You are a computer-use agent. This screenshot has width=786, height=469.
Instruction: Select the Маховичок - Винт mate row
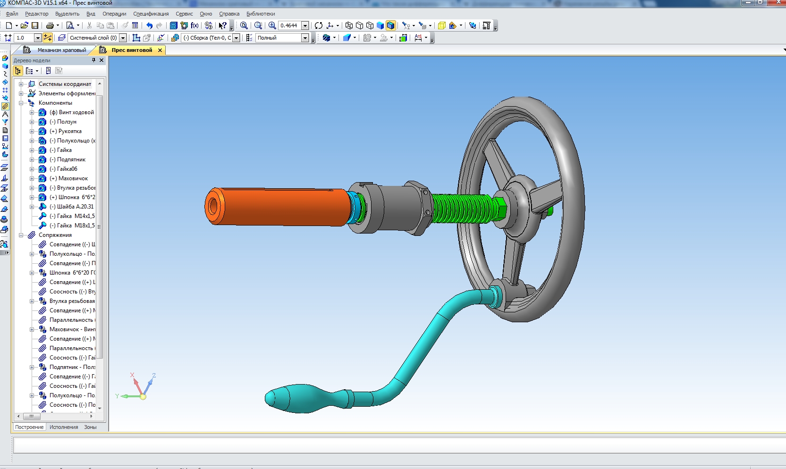[x=72, y=329]
